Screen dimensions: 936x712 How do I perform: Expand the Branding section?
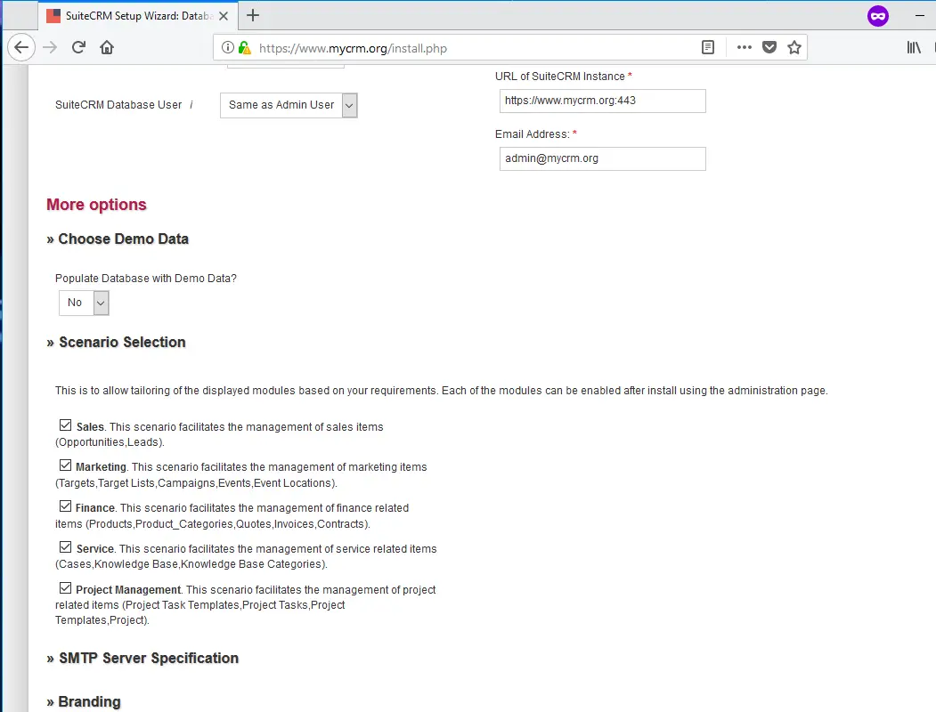click(x=84, y=702)
